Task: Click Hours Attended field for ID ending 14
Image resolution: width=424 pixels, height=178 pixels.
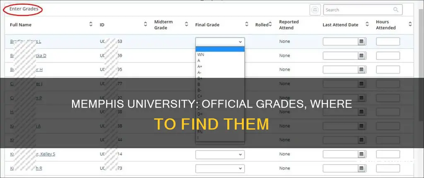Action: [x=388, y=154]
